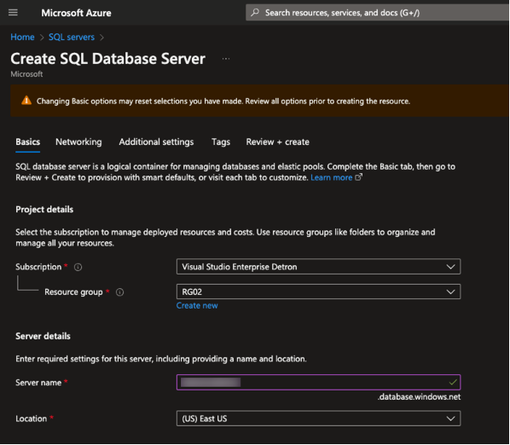This screenshot has width=510, height=445.
Task: Click external link icon after Learn more
Action: coord(358,177)
